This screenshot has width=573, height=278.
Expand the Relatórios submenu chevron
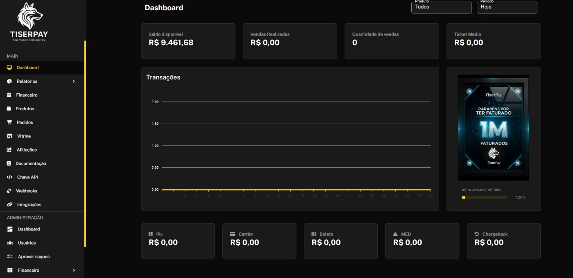pos(74,81)
